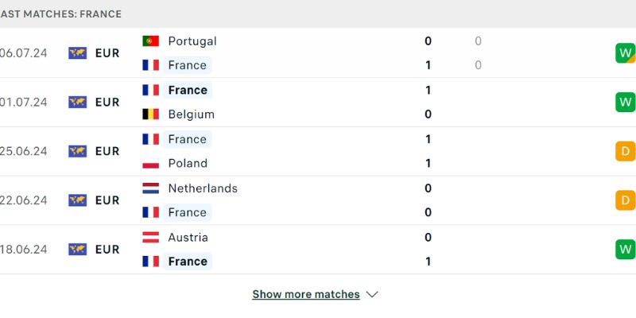Viewport: 636px width, 318px height.
Task: Open Belgium team link
Action: point(191,114)
